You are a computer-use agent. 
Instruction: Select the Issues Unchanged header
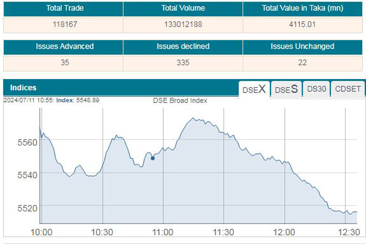click(303, 46)
